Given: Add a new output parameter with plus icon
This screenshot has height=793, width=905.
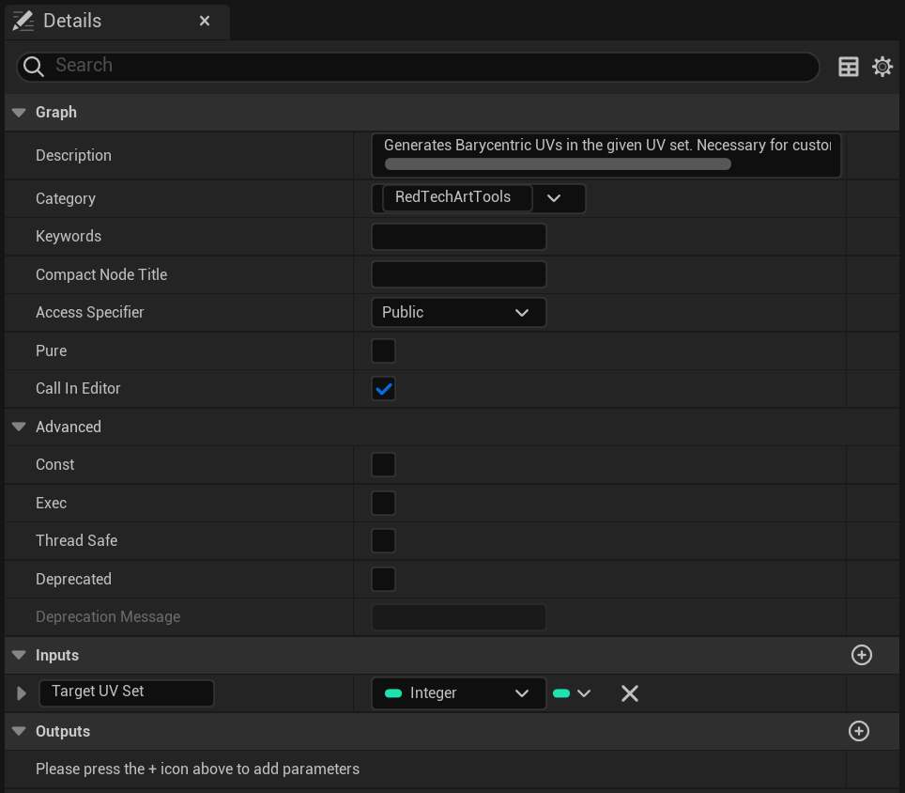Looking at the screenshot, I should click(858, 731).
